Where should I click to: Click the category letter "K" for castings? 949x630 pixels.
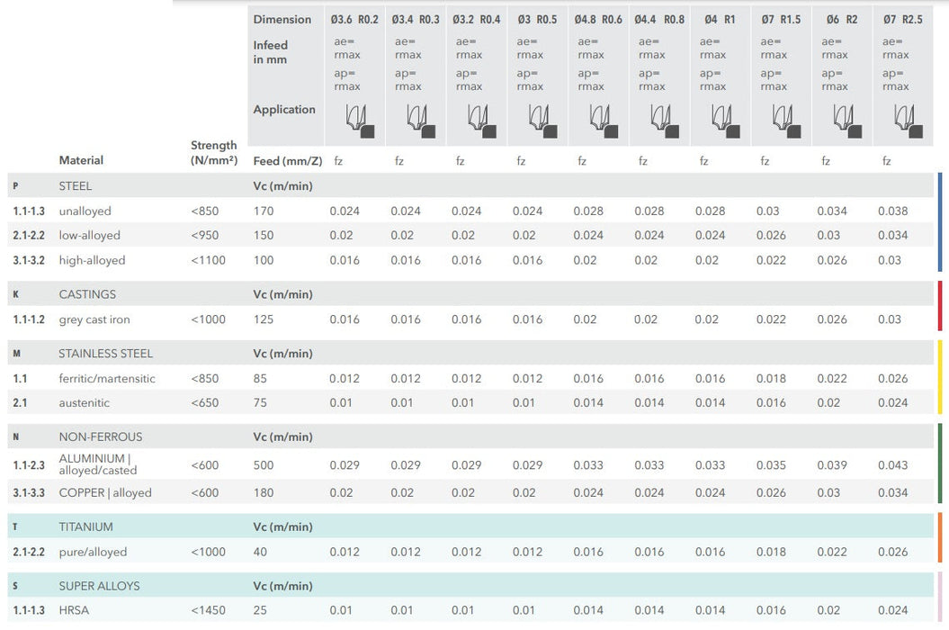point(15,294)
